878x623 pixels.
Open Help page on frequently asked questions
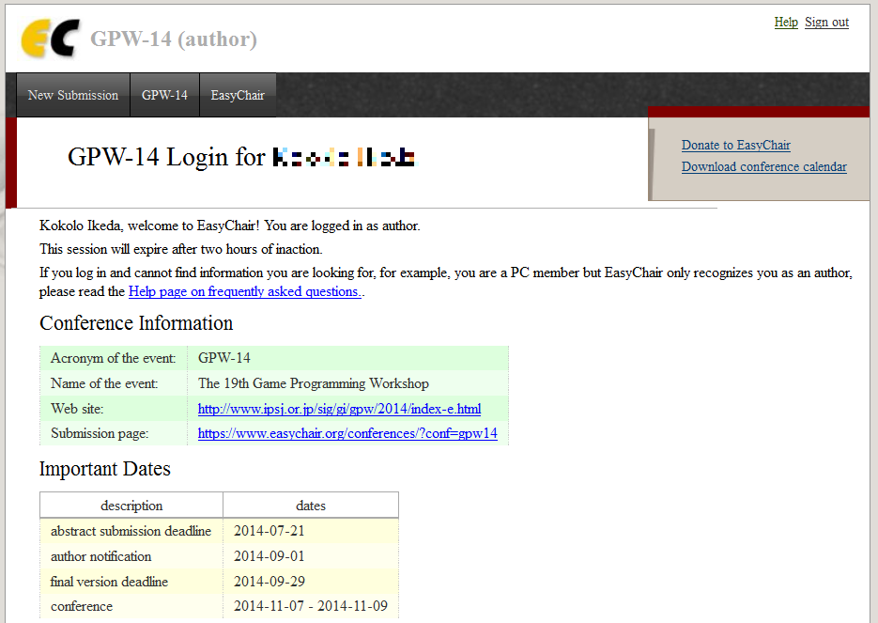[x=245, y=291]
